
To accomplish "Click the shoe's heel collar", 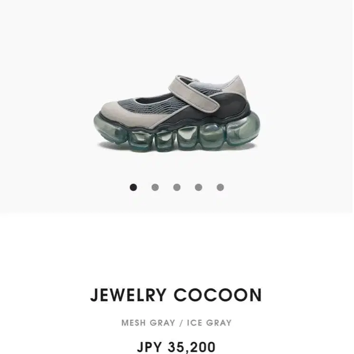I will 236,87.
